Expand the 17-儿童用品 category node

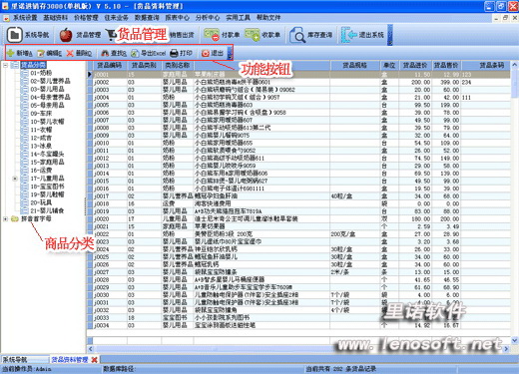pos(15,179)
